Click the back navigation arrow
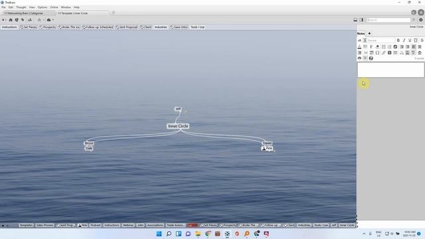 point(3,20)
